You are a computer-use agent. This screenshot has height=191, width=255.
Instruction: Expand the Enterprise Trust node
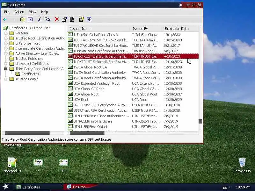coord(6,43)
